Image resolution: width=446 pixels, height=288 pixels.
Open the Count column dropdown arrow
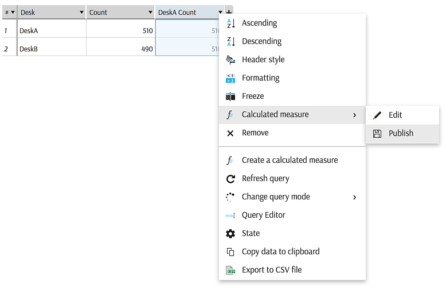point(150,12)
